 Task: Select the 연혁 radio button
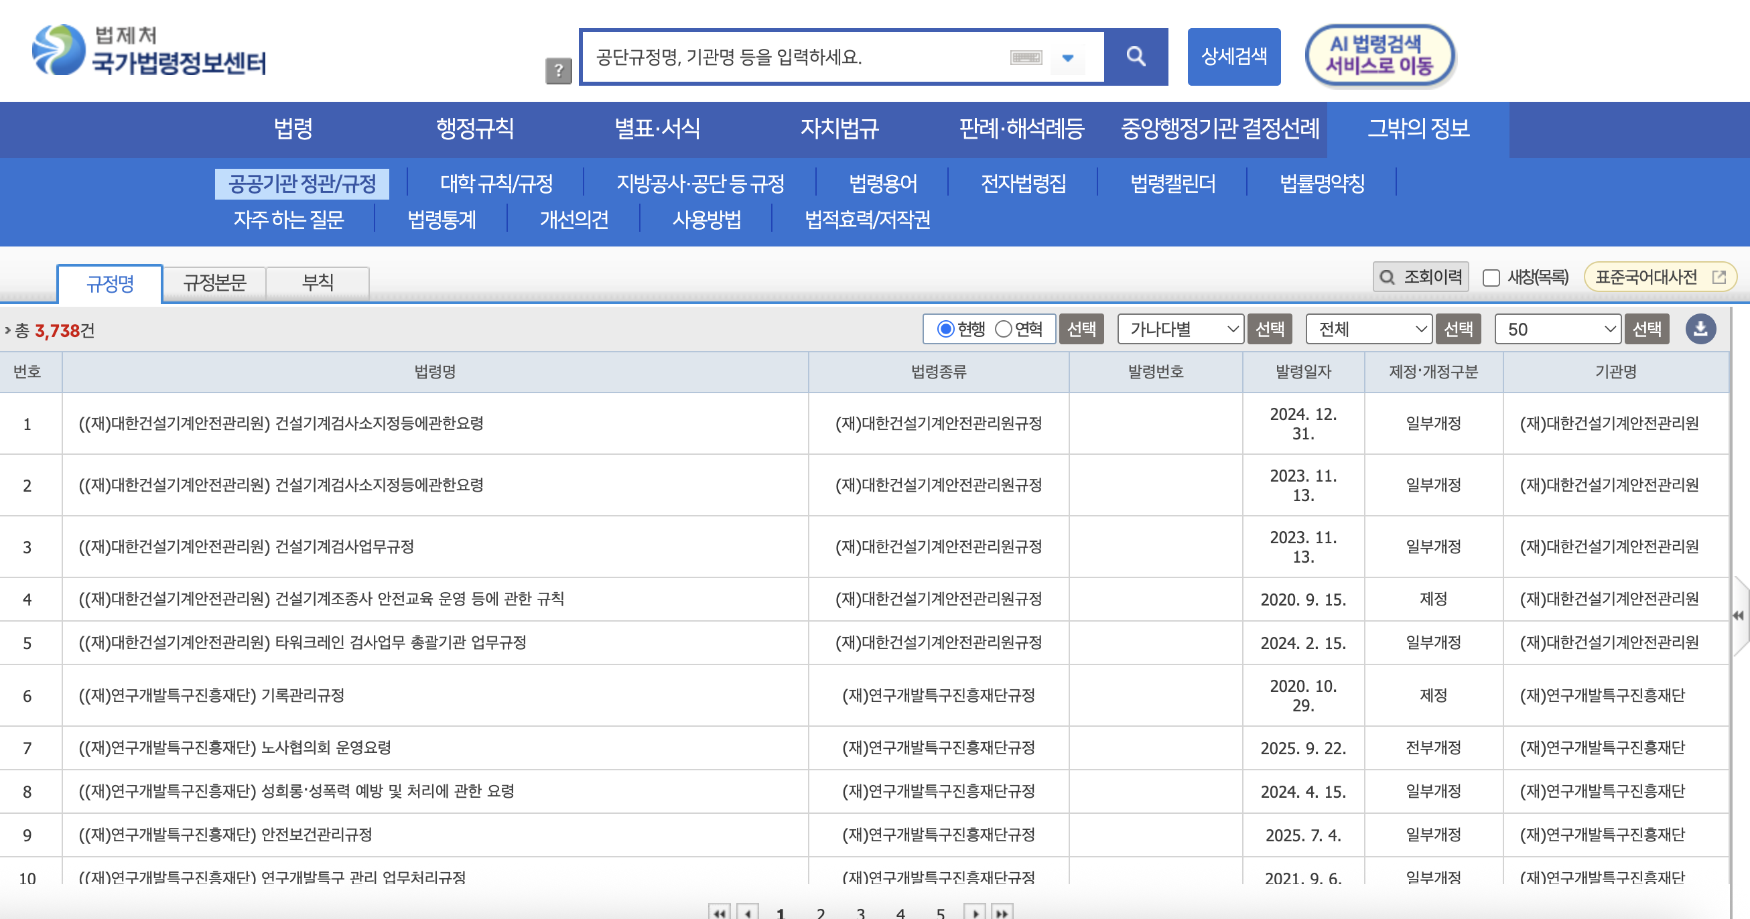1004,330
